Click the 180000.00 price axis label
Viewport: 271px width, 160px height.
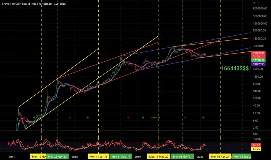click(259, 39)
